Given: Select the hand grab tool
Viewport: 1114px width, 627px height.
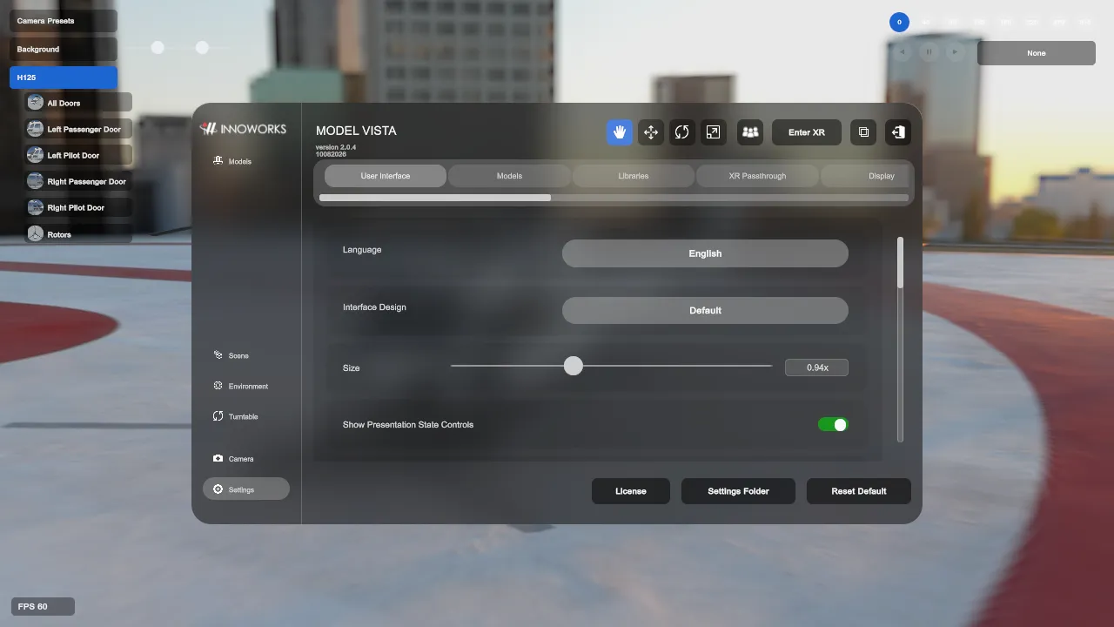Looking at the screenshot, I should (x=620, y=132).
